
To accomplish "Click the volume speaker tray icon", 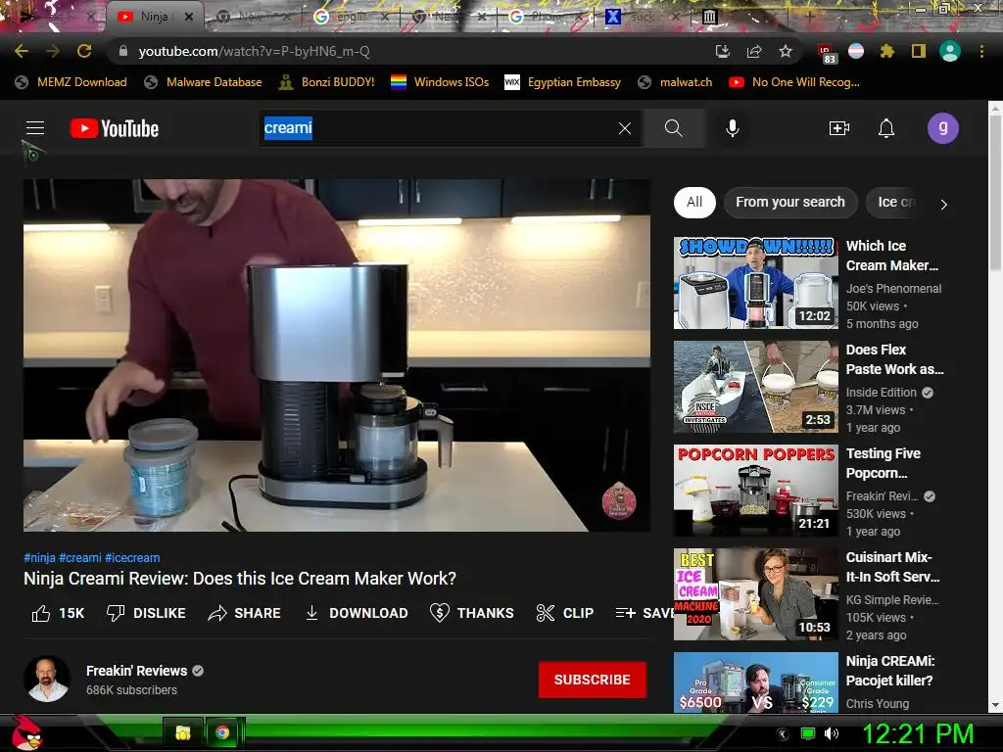I will [x=831, y=733].
